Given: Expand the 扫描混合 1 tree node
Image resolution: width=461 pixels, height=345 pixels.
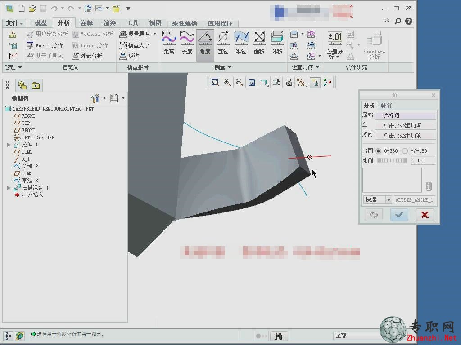Looking at the screenshot, I should point(9,188).
